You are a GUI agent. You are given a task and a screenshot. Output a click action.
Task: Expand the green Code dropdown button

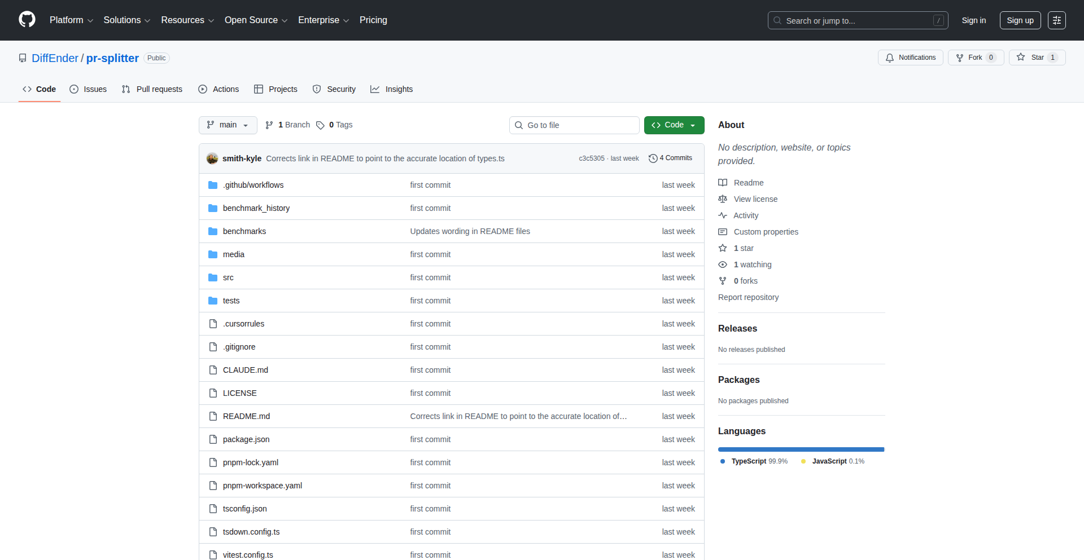coord(674,125)
